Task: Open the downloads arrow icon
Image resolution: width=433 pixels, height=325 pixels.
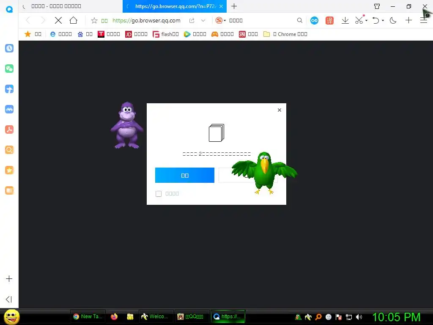Action: pos(345,20)
